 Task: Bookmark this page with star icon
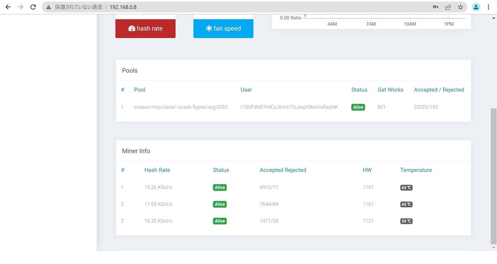(x=461, y=7)
